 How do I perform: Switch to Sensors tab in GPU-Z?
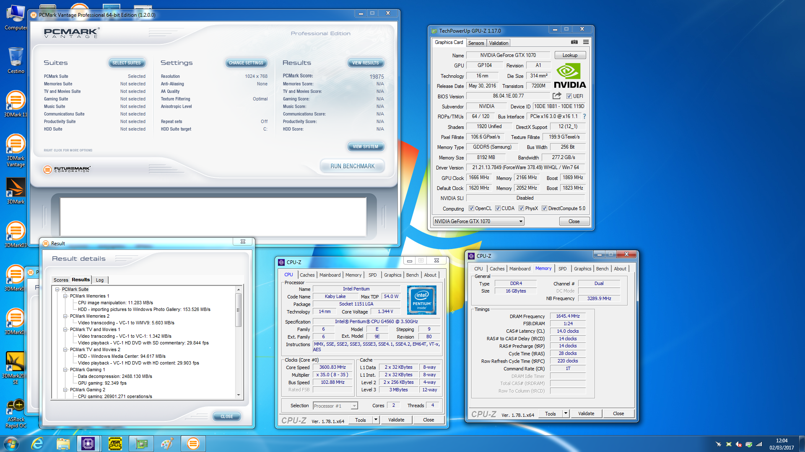(x=476, y=43)
